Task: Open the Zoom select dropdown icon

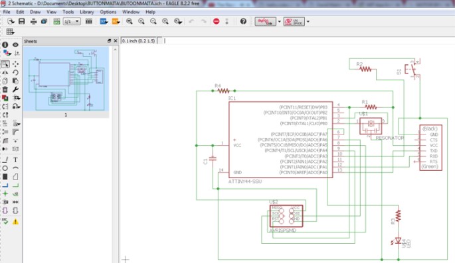Action: click(x=178, y=21)
